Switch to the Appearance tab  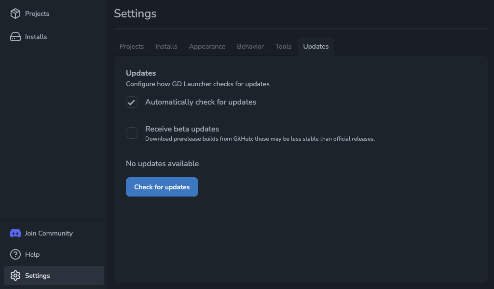coord(207,46)
